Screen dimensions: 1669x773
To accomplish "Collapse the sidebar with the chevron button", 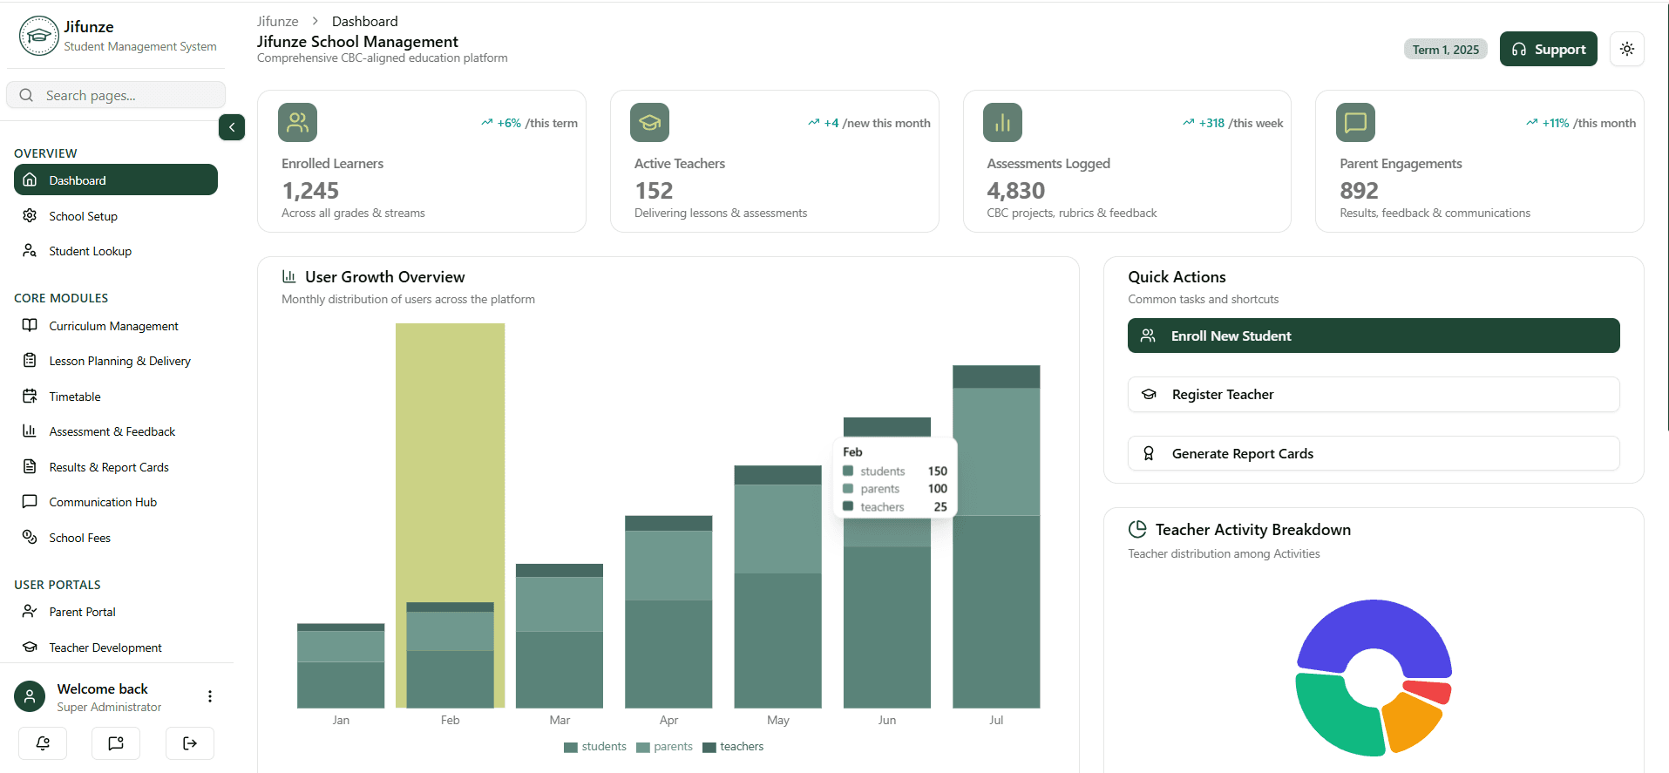I will point(232,127).
